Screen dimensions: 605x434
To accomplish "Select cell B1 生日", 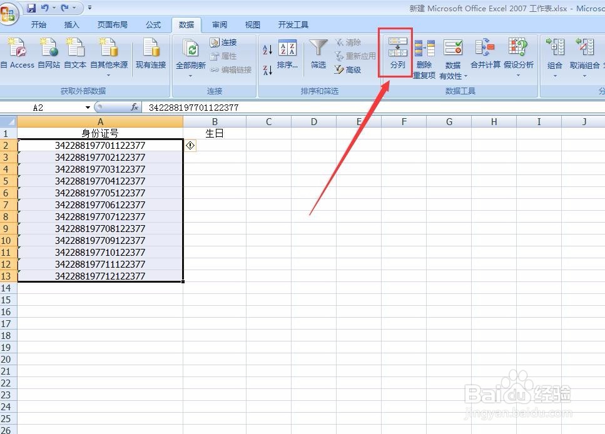I will tap(215, 133).
